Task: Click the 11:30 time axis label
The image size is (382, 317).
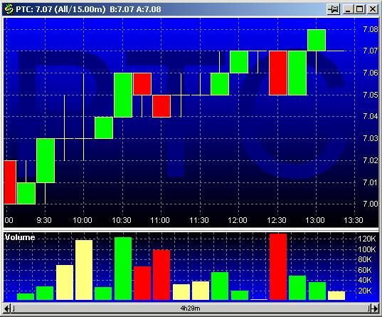Action: [x=199, y=220]
